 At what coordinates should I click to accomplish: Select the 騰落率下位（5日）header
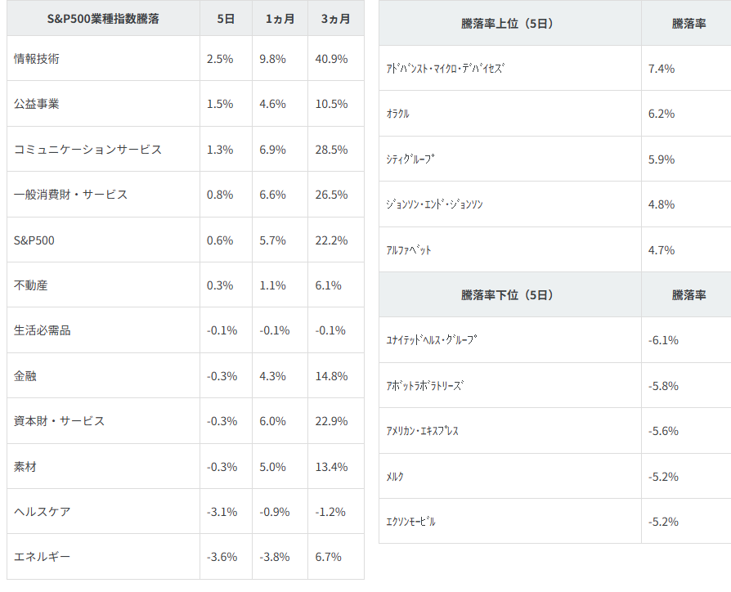(508, 294)
